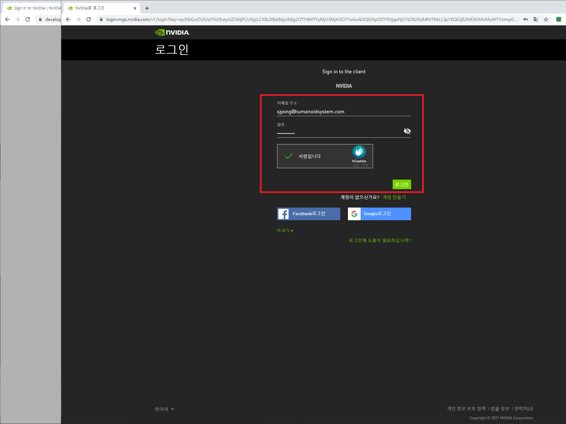The height and width of the screenshot is (424, 566).
Task: Reload the background browser window
Action: pos(28,19)
